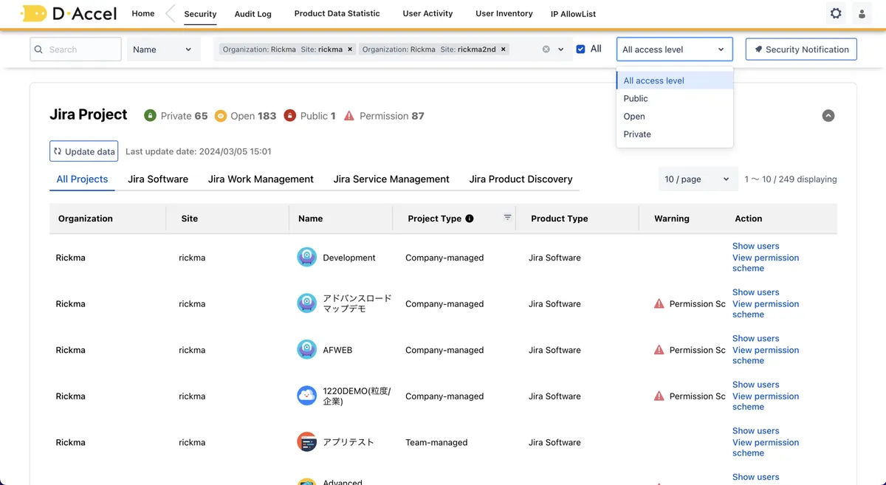
Task: Focus the Search input field
Action: click(x=75, y=49)
